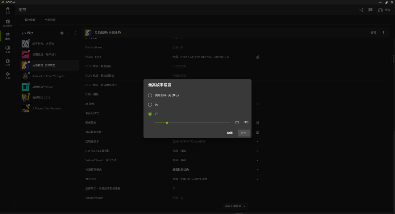Open 设置 settings gear in sidebar
The height and width of the screenshot is (214, 395).
(x=8, y=75)
